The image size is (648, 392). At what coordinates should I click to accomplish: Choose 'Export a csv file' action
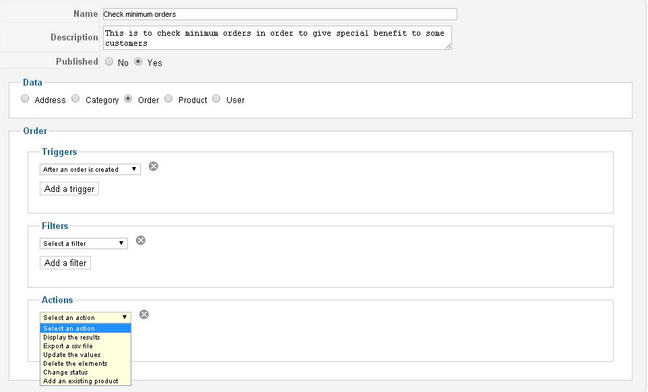pos(68,346)
